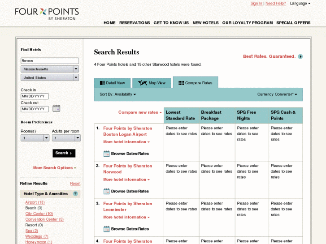Filter by Airport (18)
The width and height of the screenshot is (326, 244).
pyautogui.click(x=35, y=202)
